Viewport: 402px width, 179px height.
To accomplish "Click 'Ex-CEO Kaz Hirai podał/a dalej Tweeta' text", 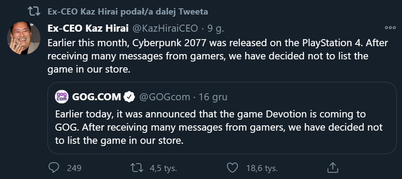I will click(x=127, y=11).
